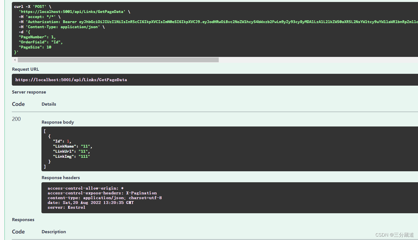The height and width of the screenshot is (240, 418).
Task: Click the curl -X 'POST' line
Action: click(33, 6)
